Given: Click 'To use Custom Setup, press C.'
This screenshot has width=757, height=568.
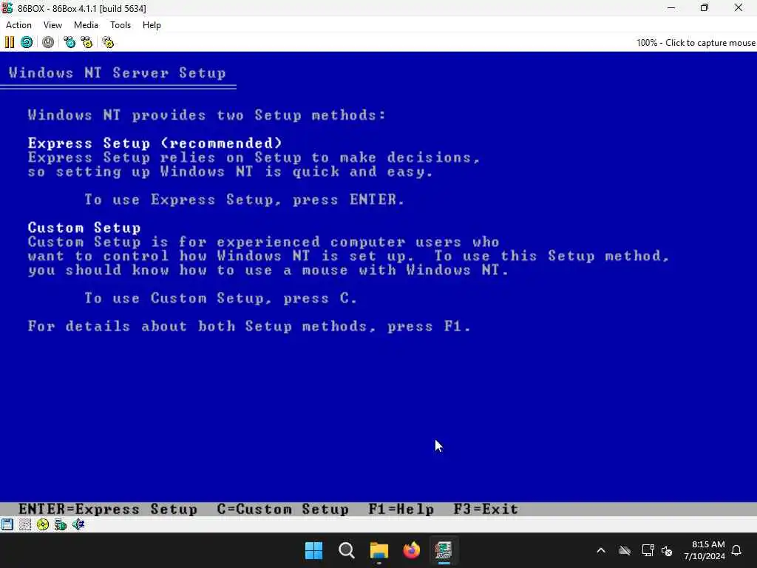Looking at the screenshot, I should pos(221,298).
